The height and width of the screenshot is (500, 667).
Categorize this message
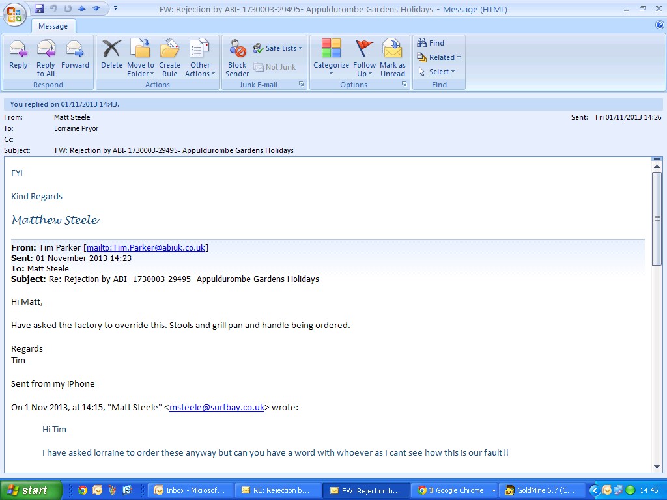331,57
